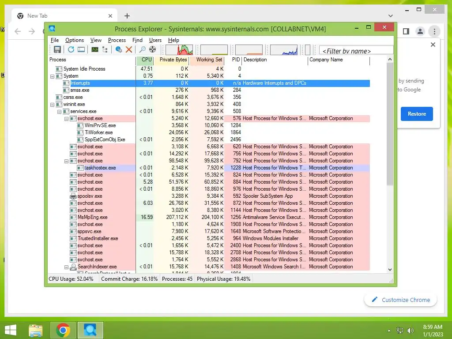
Task: Sort by the Company Name column header
Action: pyautogui.click(x=339, y=60)
